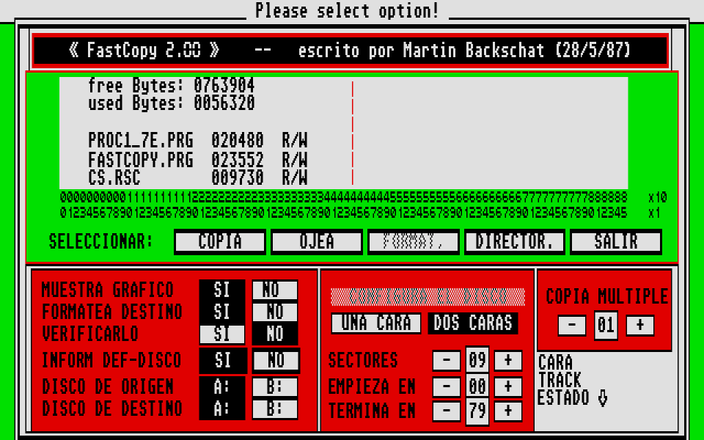Click the x1 track scale label
The width and height of the screenshot is (704, 440).
(x=653, y=213)
